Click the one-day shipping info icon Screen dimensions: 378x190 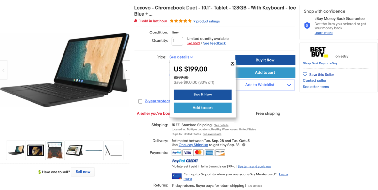pyautogui.click(x=244, y=145)
